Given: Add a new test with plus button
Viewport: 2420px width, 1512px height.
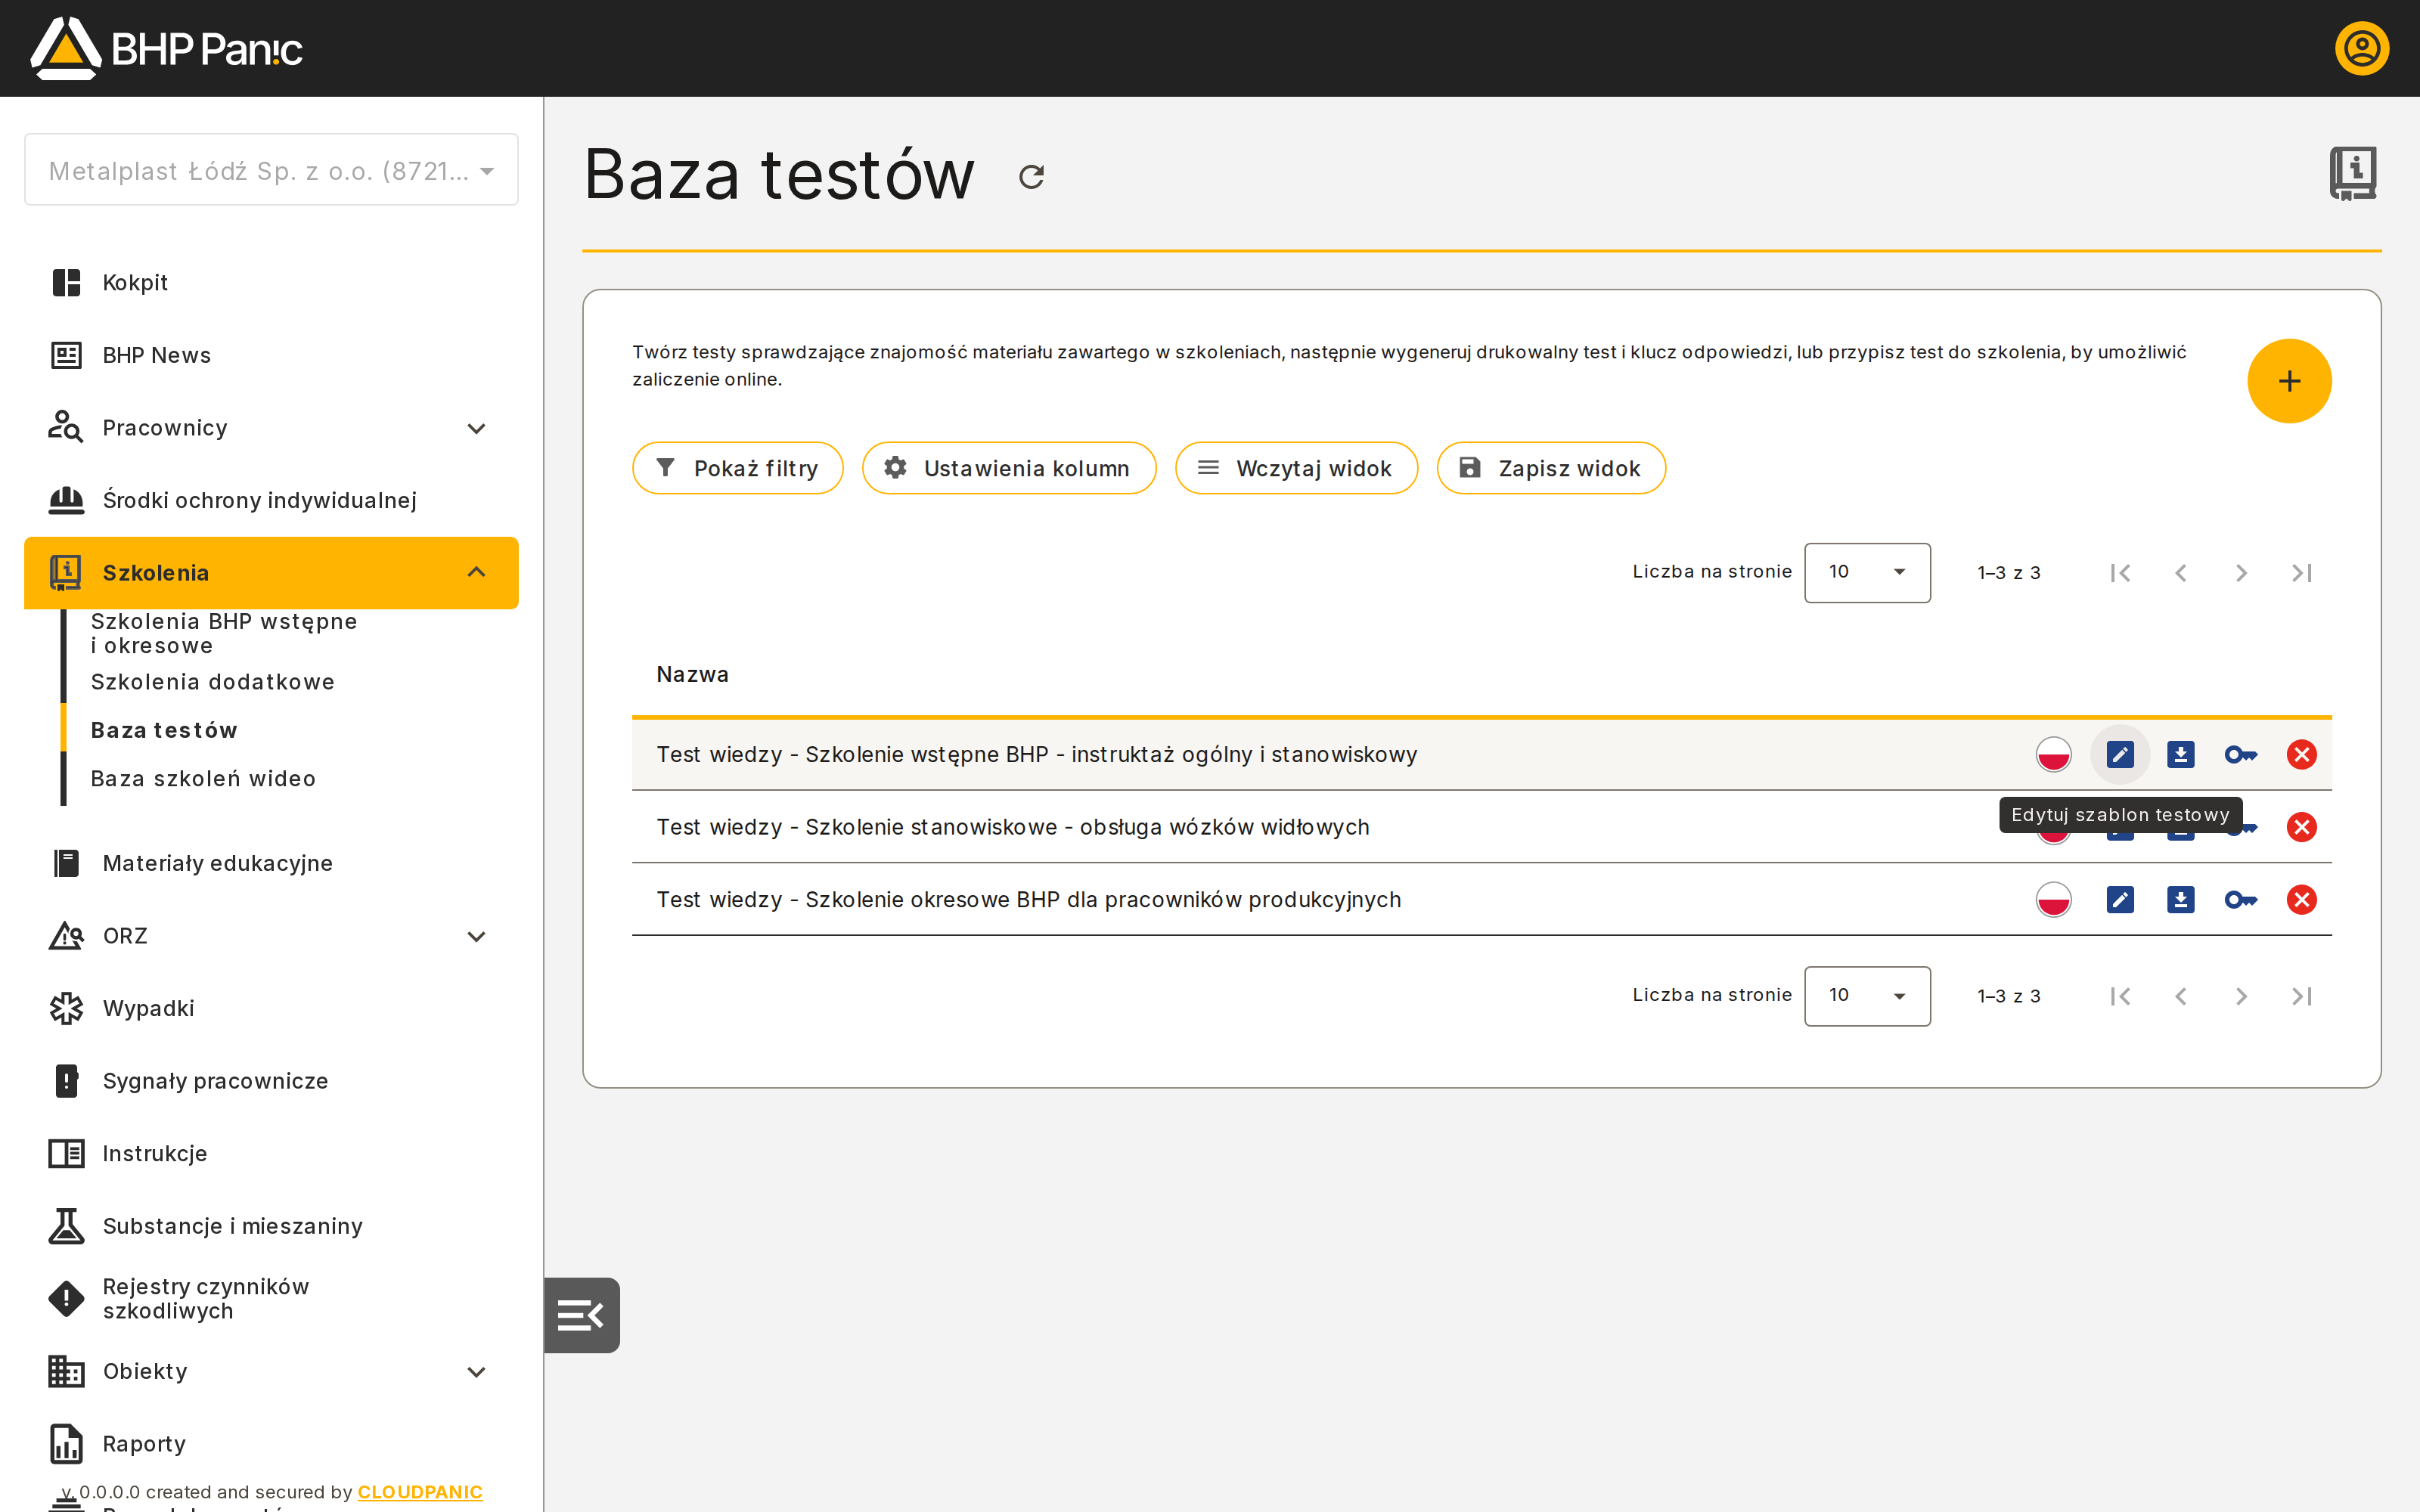Looking at the screenshot, I should pos(2288,381).
